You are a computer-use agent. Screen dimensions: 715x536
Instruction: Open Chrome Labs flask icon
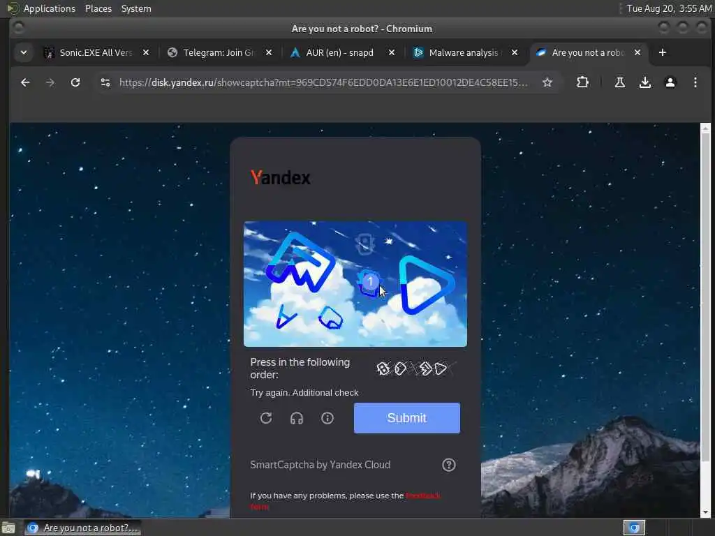point(620,82)
